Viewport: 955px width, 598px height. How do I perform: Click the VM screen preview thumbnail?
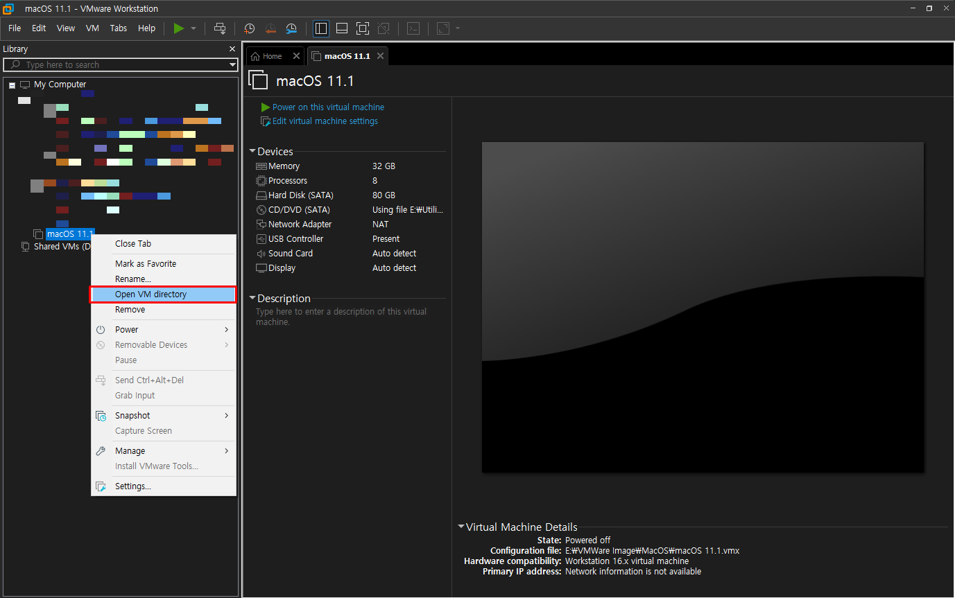point(703,308)
